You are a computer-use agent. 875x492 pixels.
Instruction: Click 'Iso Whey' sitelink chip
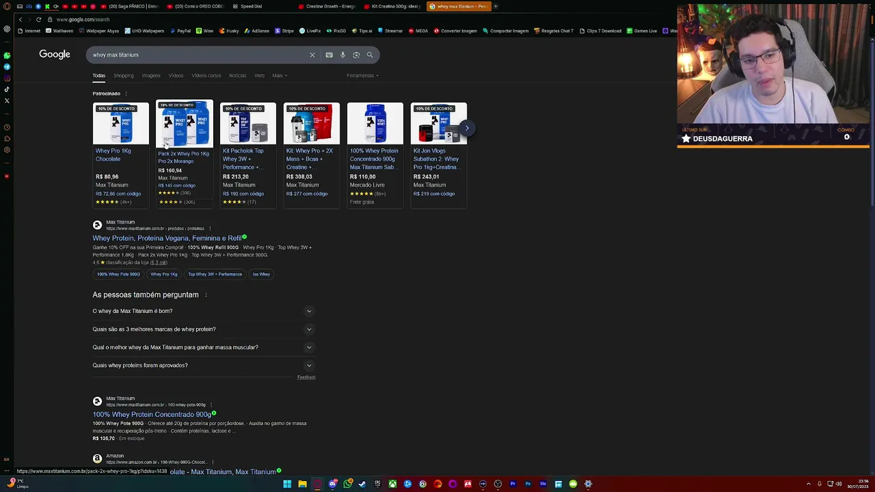[261, 274]
